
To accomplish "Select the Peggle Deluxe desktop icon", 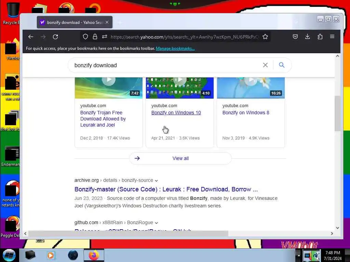I will (x=10, y=227).
